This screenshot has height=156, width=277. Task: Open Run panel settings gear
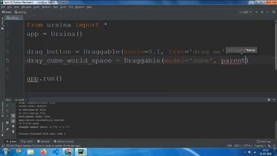coord(269,100)
